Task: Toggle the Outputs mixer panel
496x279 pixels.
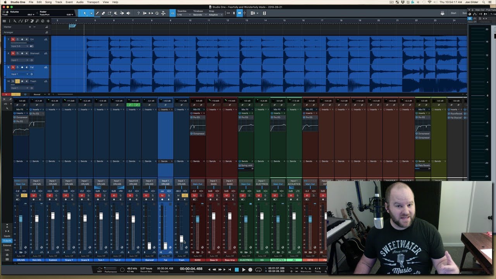Action: pyautogui.click(x=7, y=241)
